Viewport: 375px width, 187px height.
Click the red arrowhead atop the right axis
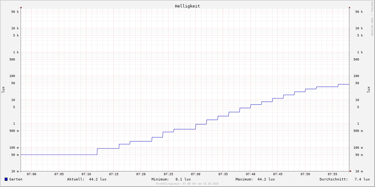pyautogui.click(x=349, y=7)
